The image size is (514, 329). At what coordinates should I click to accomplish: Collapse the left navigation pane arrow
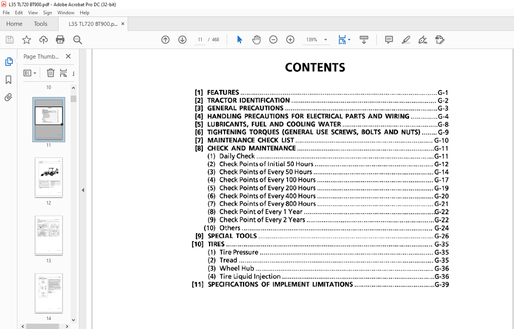(83, 190)
